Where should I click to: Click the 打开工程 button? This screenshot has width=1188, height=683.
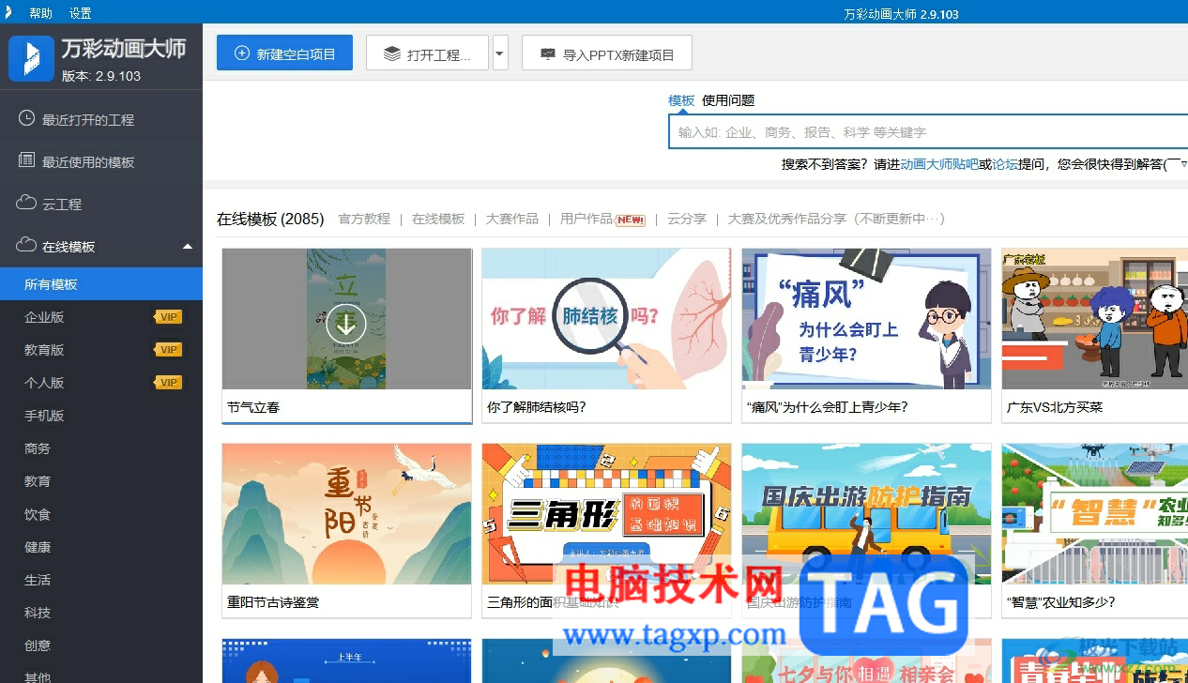(427, 53)
